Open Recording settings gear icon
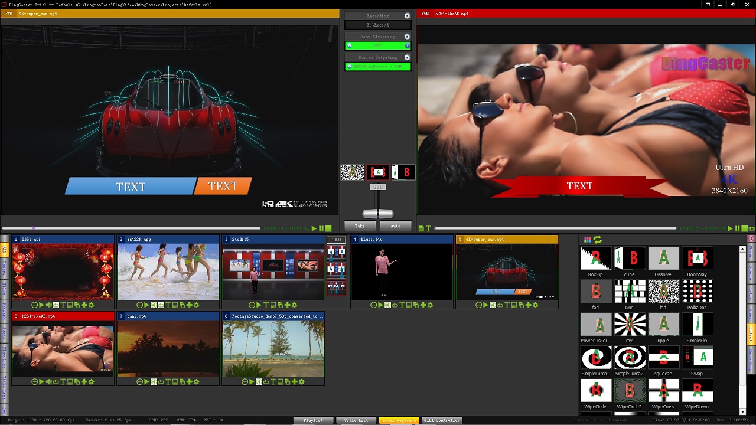 click(407, 16)
